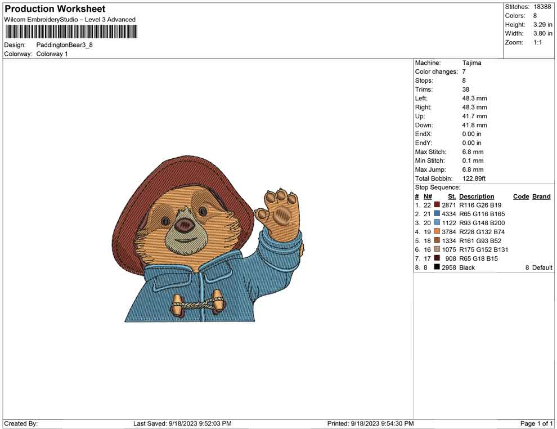This screenshot has height=429, width=557.
Task: Click the light blue R93 G148 B200 swatch
Action: pyautogui.click(x=437, y=222)
